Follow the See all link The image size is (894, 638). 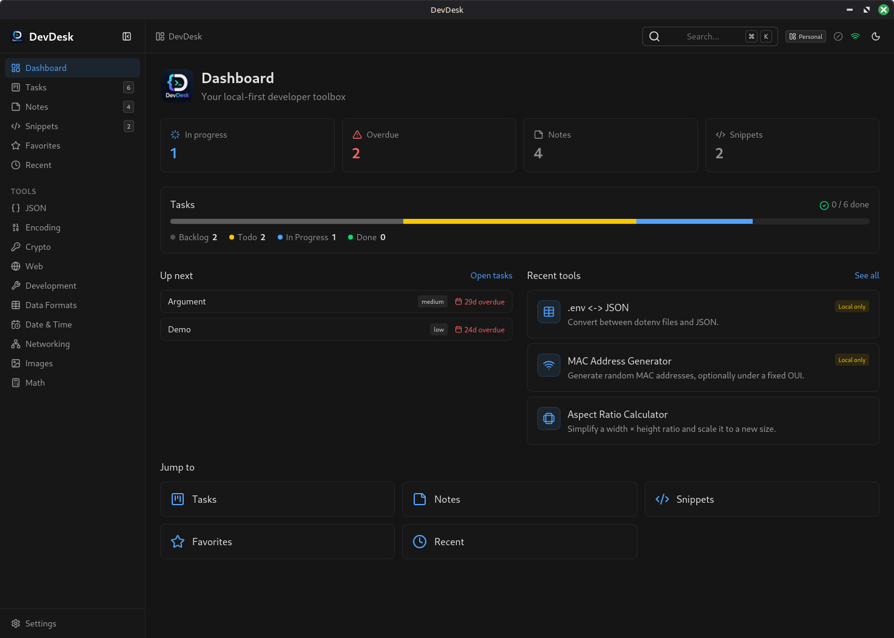[x=867, y=275]
